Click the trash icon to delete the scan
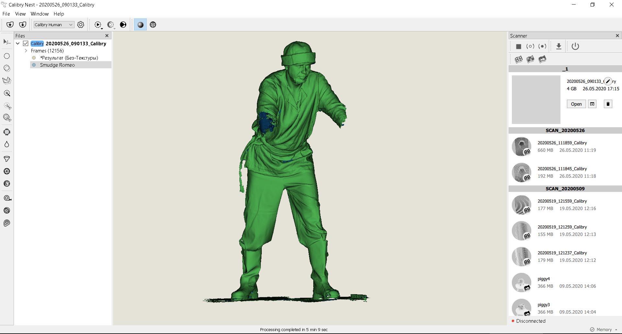 coord(608,104)
